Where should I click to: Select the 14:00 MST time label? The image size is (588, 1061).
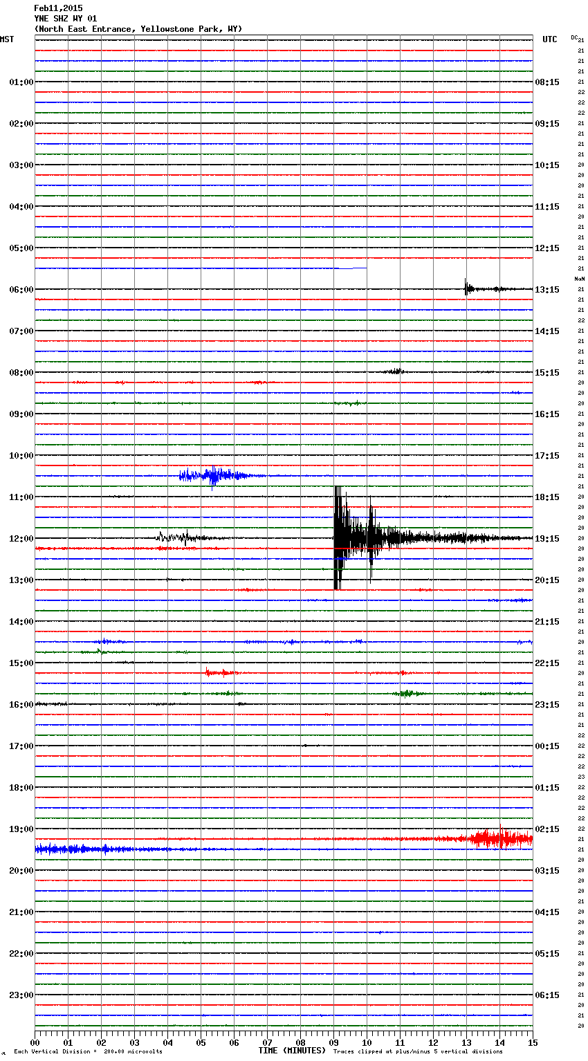[21, 622]
